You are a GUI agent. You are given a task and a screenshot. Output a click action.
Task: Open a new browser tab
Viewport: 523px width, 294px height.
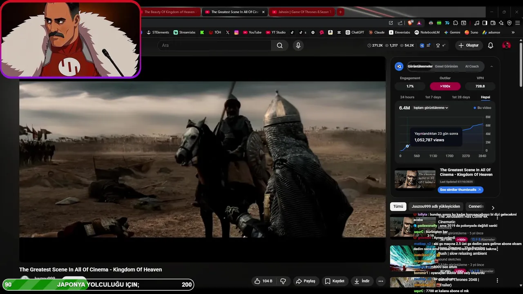point(340,12)
